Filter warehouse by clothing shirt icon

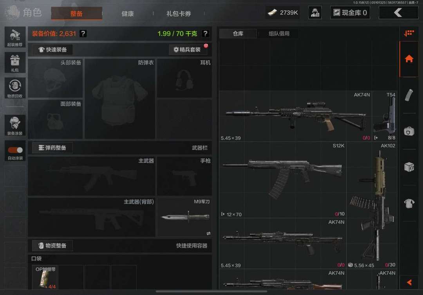coord(409,203)
